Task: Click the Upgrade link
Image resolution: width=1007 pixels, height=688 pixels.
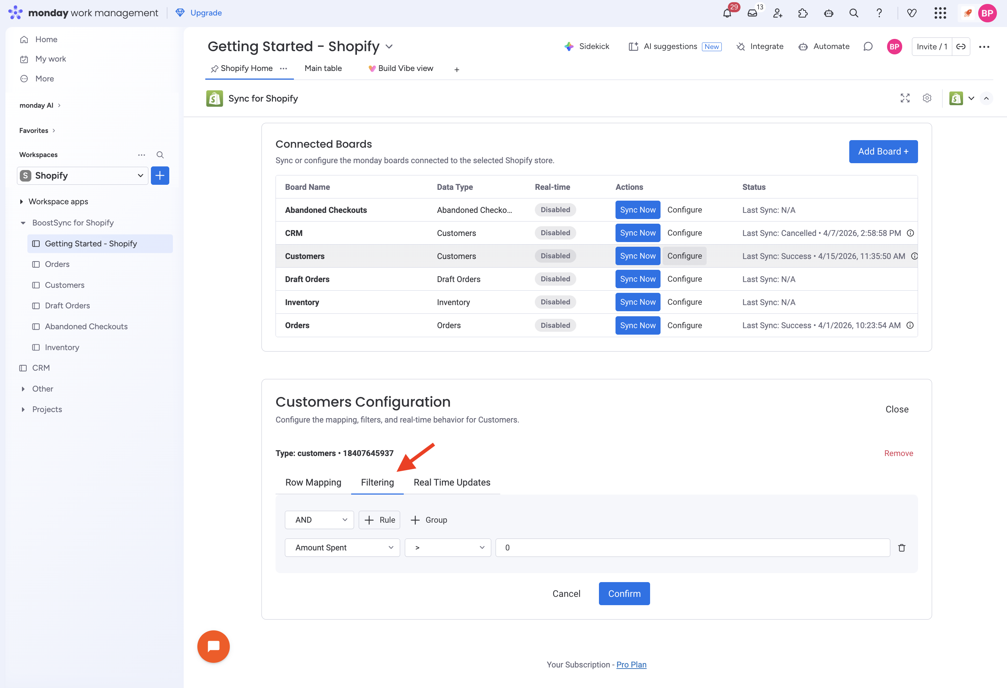Action: [198, 13]
